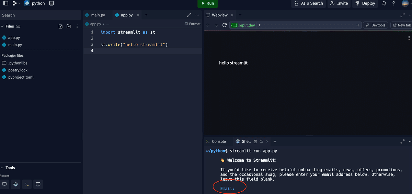Focus the Webview URL path field
The height and width of the screenshot is (194, 412).
click(x=306, y=25)
